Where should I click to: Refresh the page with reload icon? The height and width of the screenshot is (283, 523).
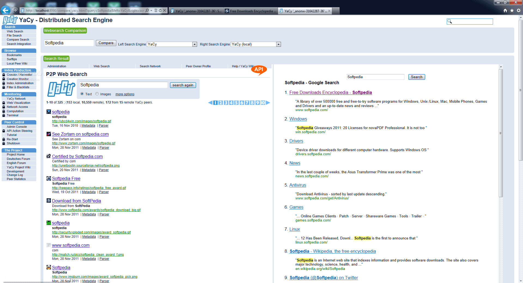pos(160,10)
